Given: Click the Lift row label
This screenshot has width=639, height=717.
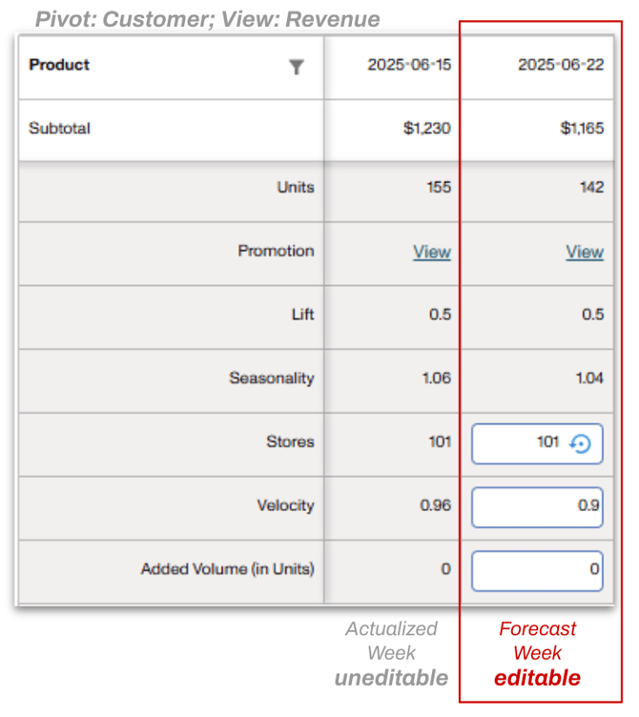Looking at the screenshot, I should (x=302, y=315).
